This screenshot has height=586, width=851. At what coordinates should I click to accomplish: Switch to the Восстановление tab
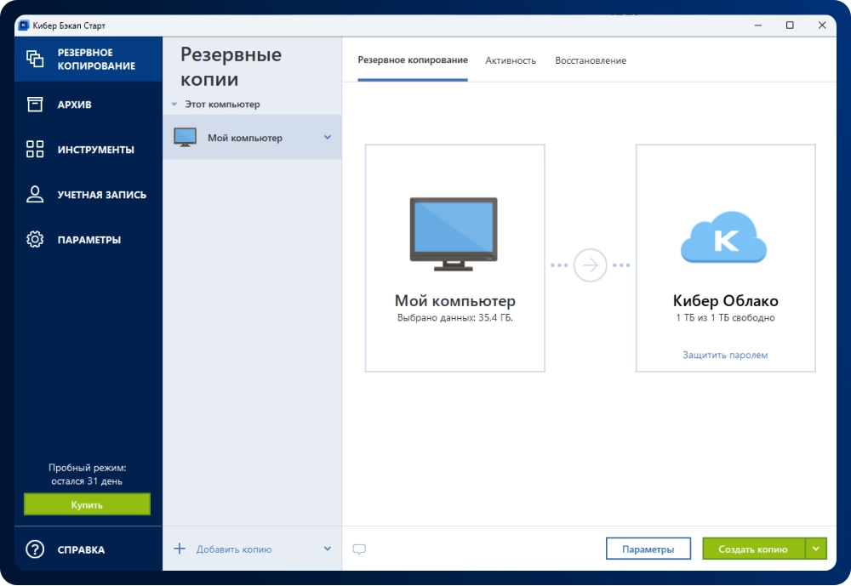point(591,60)
